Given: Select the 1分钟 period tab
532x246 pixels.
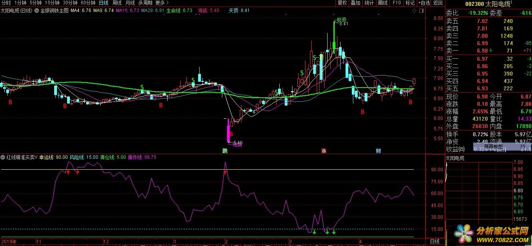Looking at the screenshot, I should [x=20, y=3].
